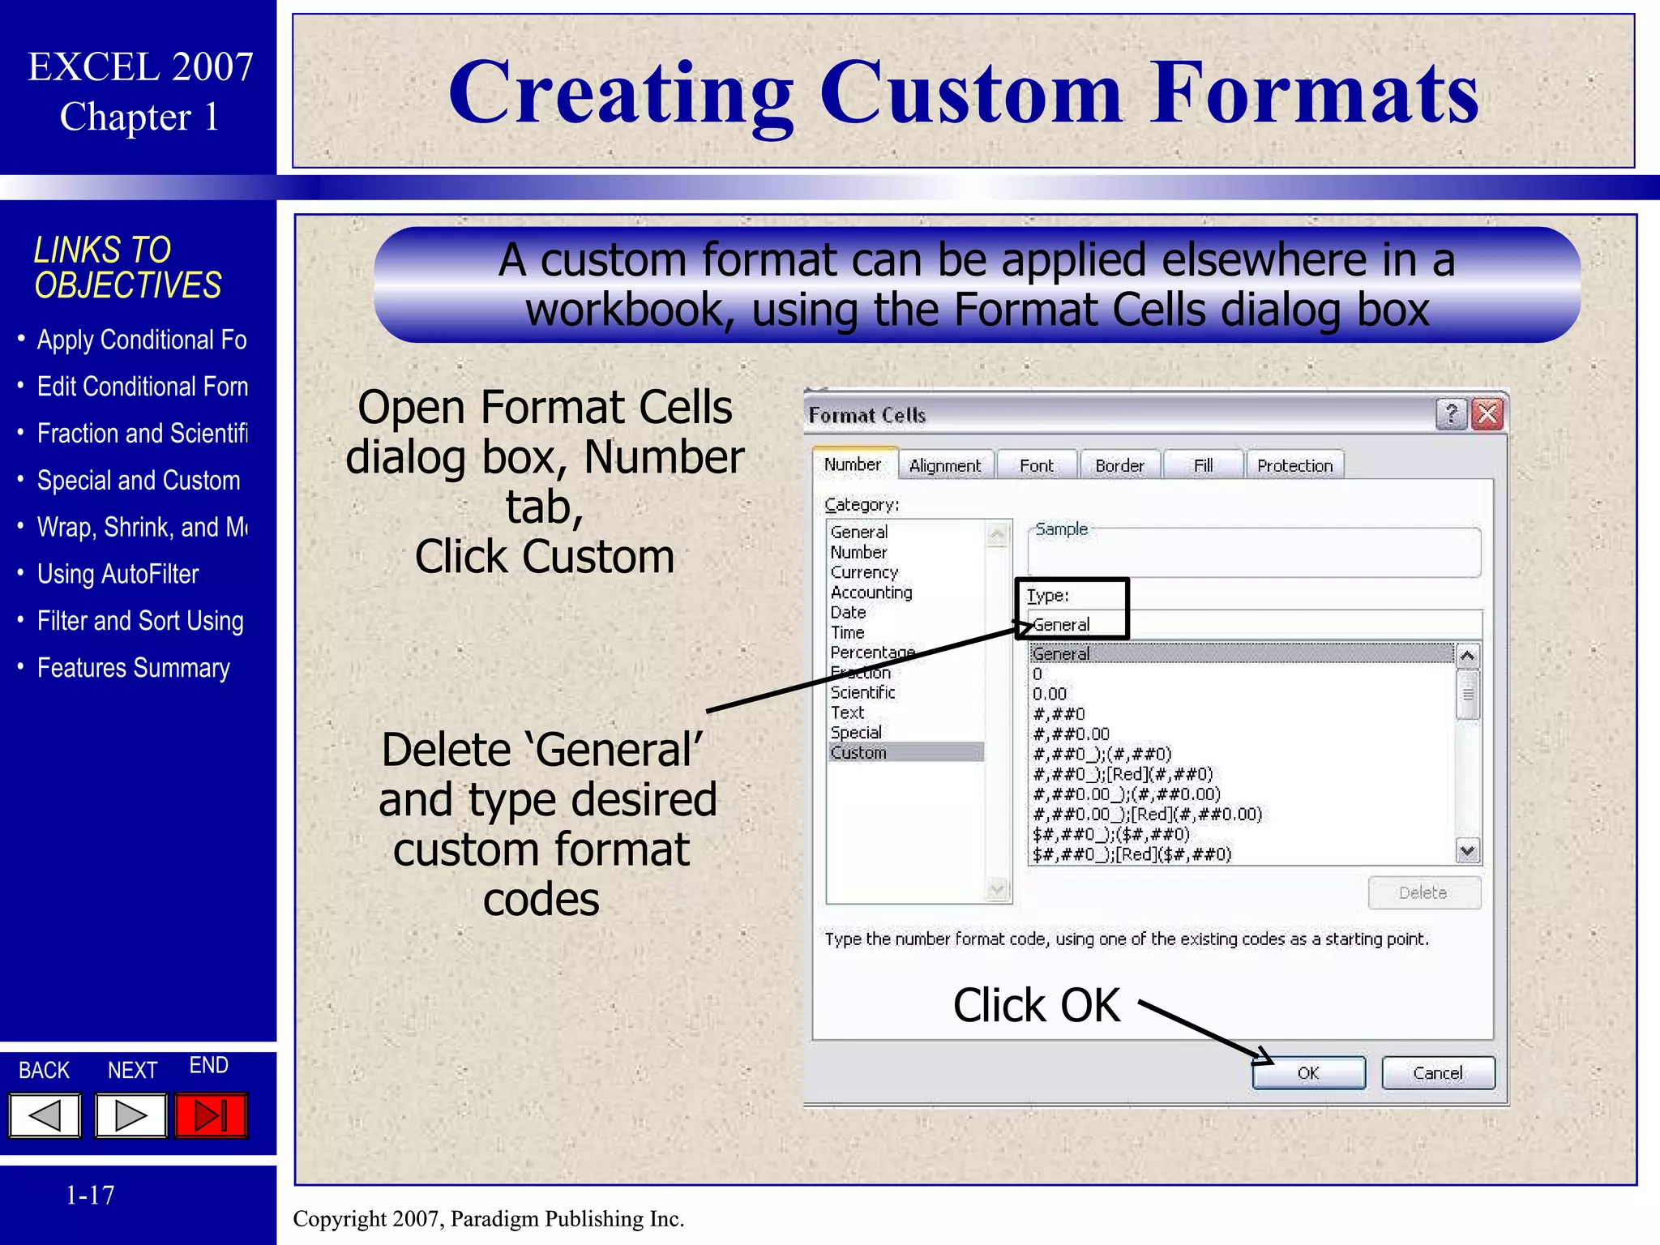The width and height of the screenshot is (1660, 1245).
Task: Select highlighted General format code in type list
Action: (1242, 653)
